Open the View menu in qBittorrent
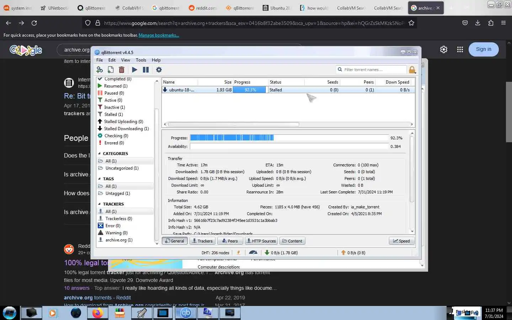This screenshot has height=320, width=512. (x=126, y=60)
